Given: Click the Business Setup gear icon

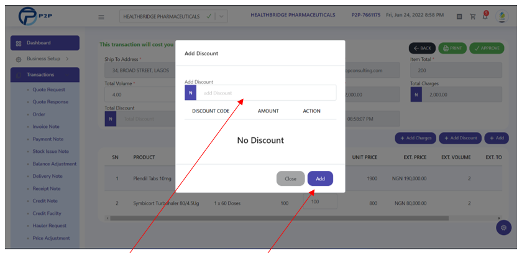Looking at the screenshot, I should (x=19, y=59).
